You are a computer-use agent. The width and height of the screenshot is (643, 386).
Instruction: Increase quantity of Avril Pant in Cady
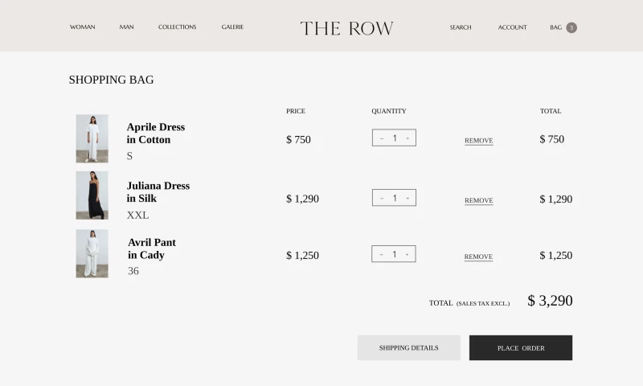point(408,254)
